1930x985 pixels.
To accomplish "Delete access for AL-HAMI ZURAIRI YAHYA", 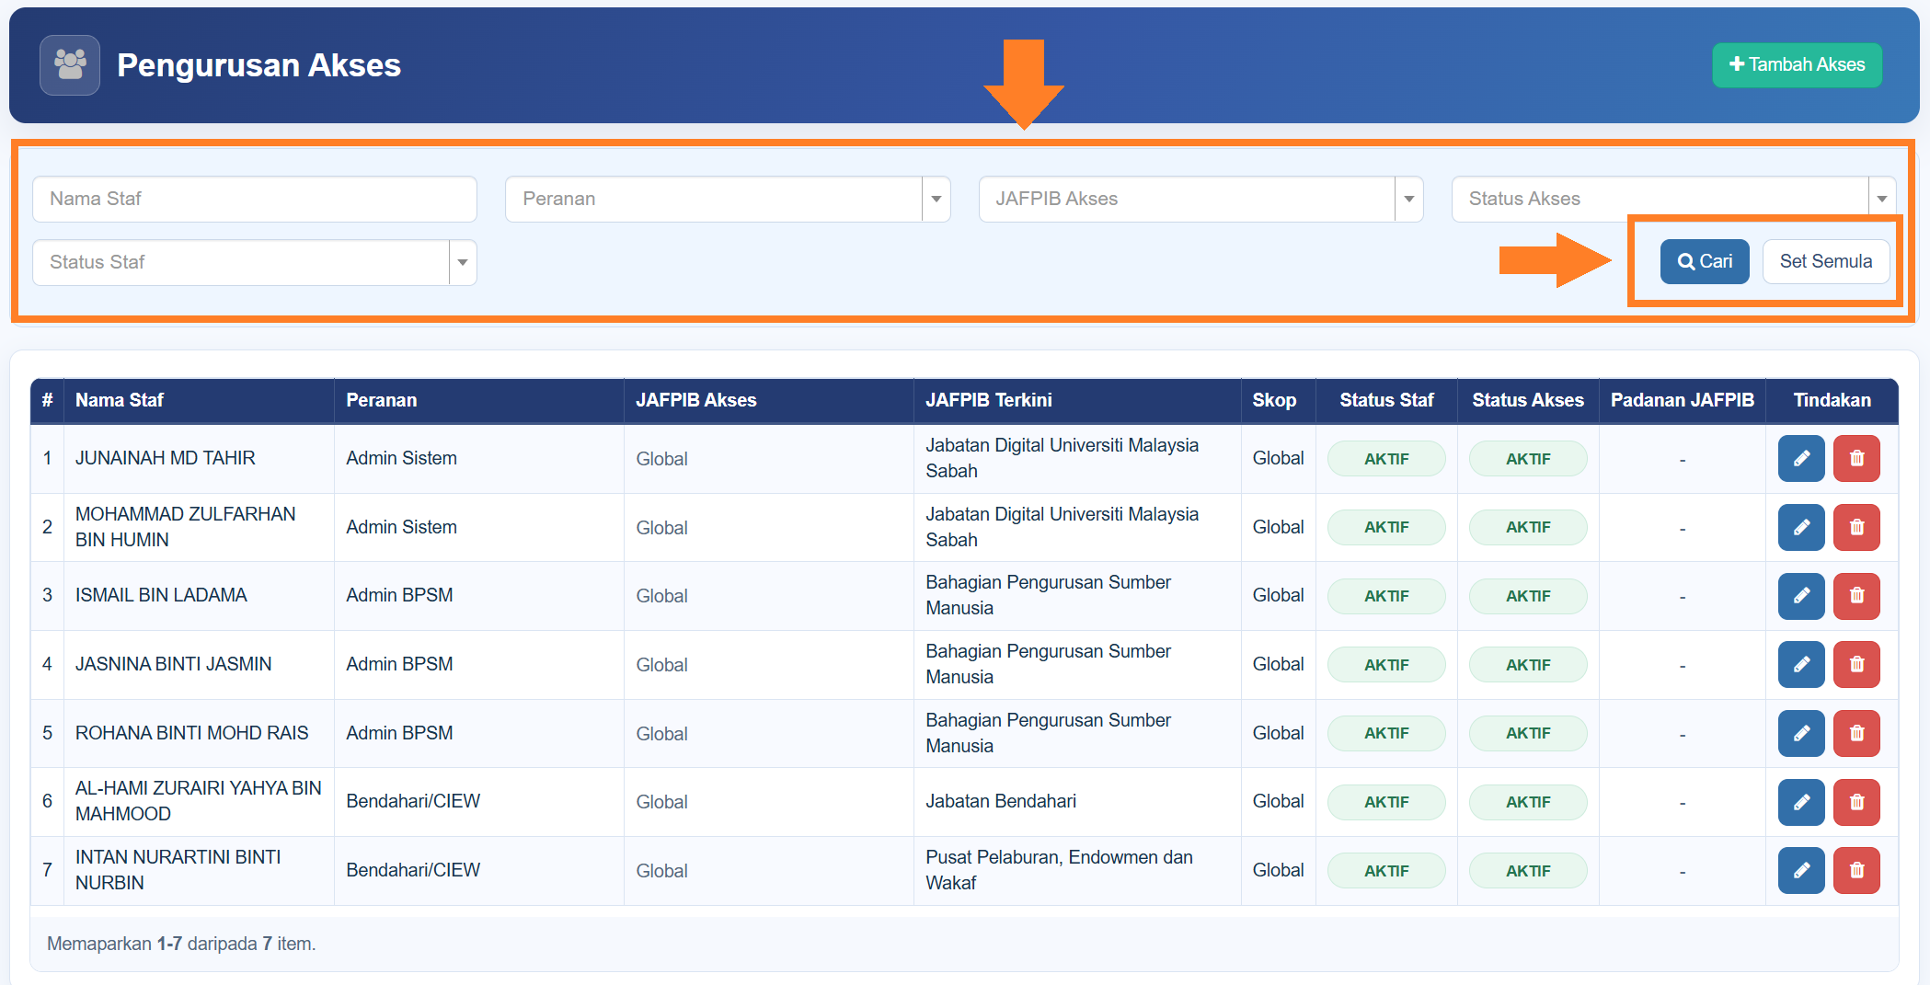I will click(x=1856, y=802).
